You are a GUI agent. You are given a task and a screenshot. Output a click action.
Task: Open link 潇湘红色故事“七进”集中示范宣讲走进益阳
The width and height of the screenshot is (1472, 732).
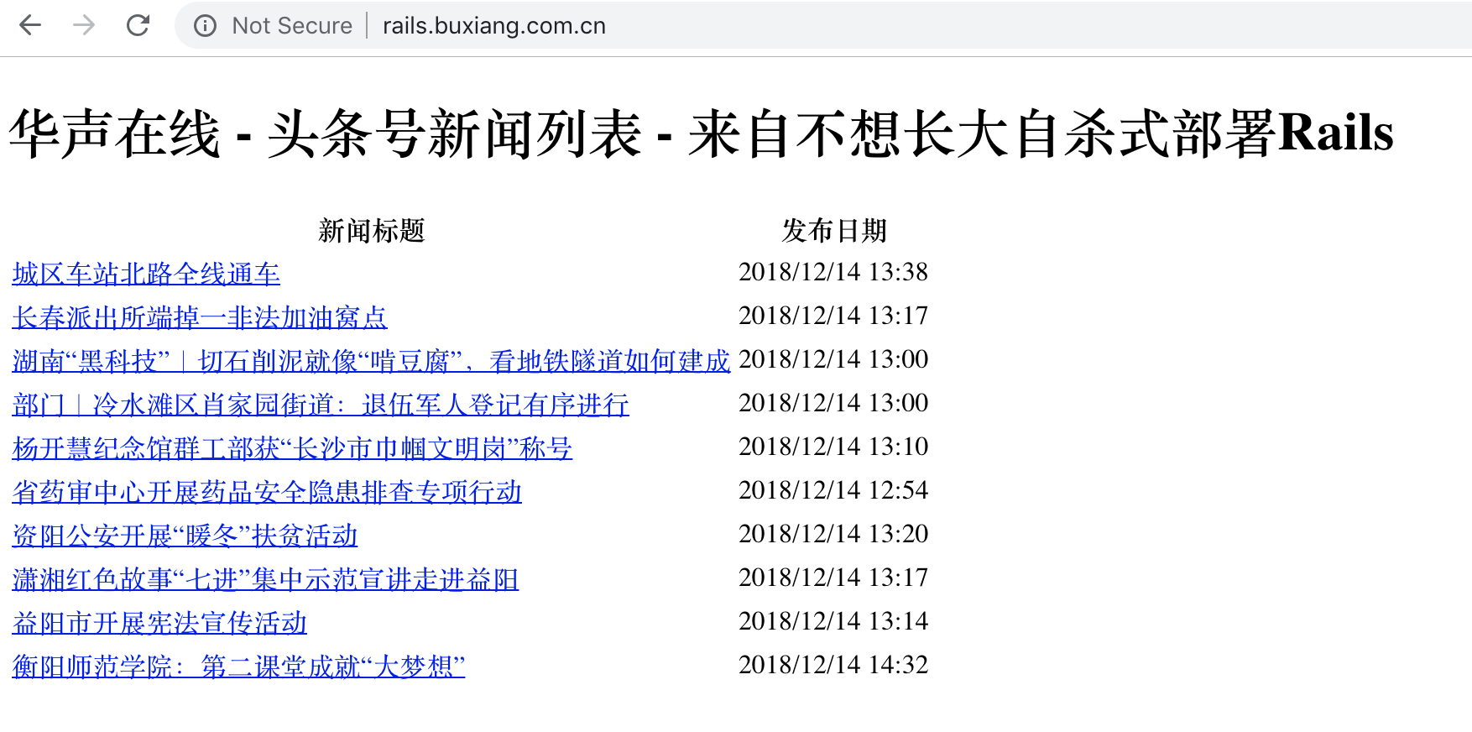(265, 579)
